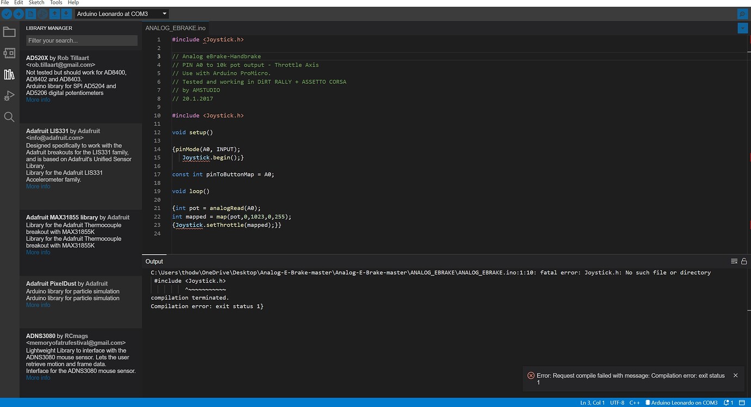This screenshot has height=407, width=751.
Task: Clear the Output console
Action: tap(734, 261)
